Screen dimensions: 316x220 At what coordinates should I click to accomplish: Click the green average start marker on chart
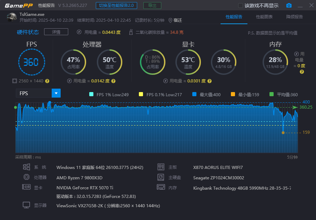[x=16, y=108]
